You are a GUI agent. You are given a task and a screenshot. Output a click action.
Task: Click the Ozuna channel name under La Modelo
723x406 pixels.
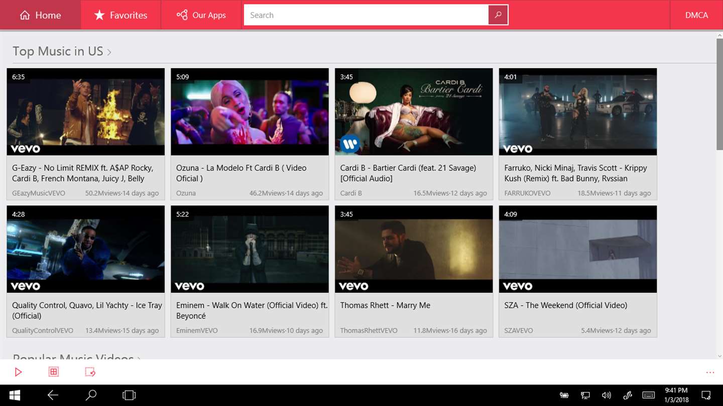(x=186, y=193)
